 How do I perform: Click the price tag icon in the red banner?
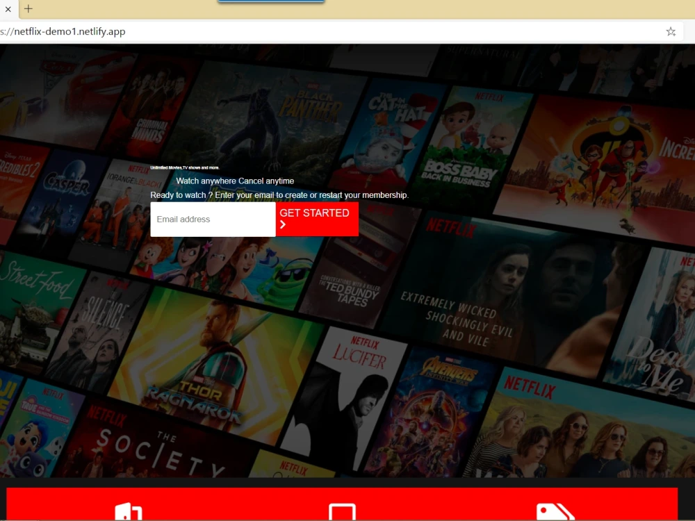tap(555, 512)
